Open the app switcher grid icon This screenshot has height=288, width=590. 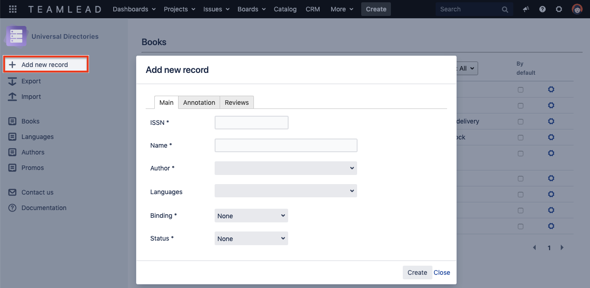13,9
